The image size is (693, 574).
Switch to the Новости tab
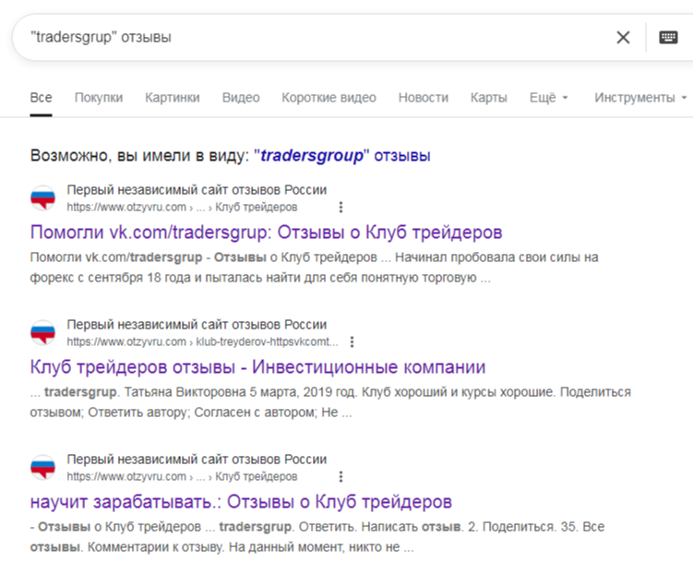(x=423, y=98)
